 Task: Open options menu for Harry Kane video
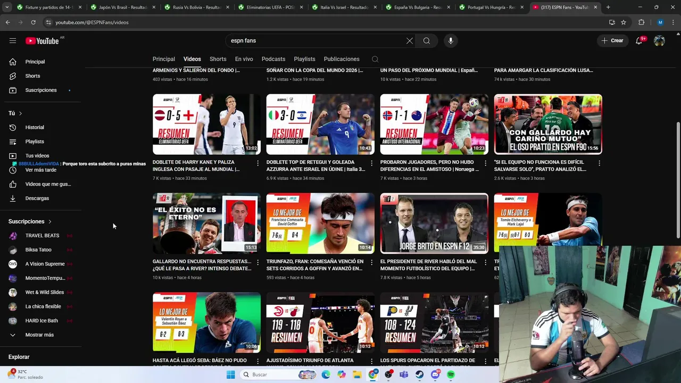258,163
